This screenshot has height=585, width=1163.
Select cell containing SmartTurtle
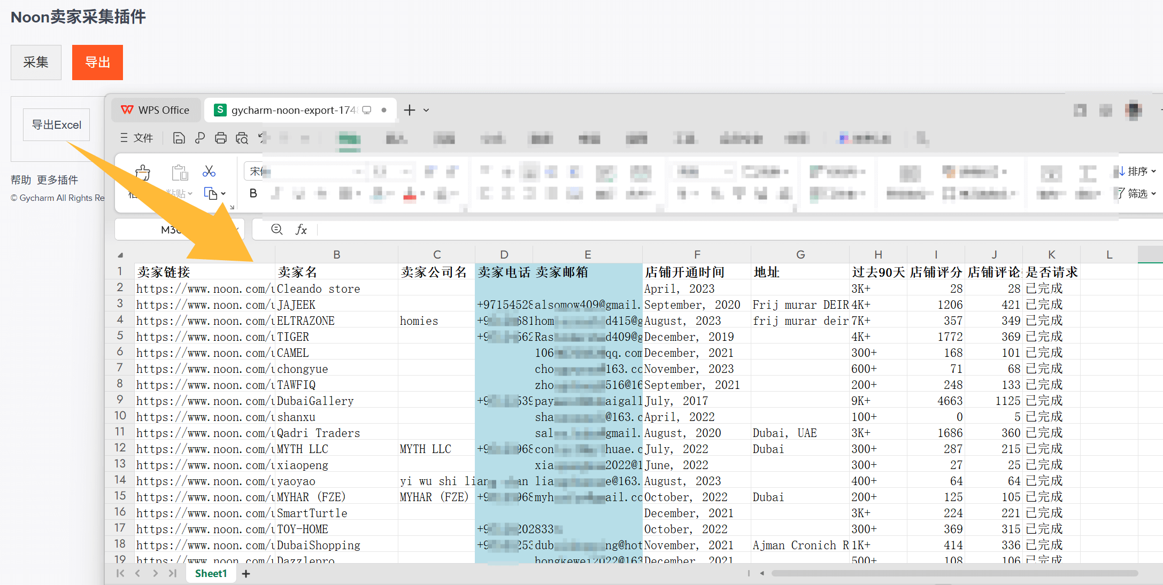(x=336, y=513)
